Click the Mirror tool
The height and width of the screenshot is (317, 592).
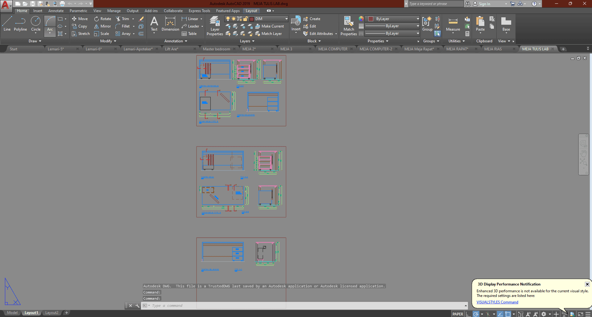click(x=102, y=26)
